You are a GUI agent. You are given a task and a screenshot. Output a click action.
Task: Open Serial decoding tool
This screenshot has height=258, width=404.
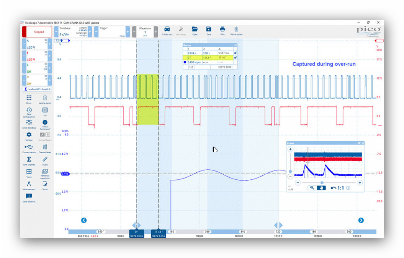[29, 123]
